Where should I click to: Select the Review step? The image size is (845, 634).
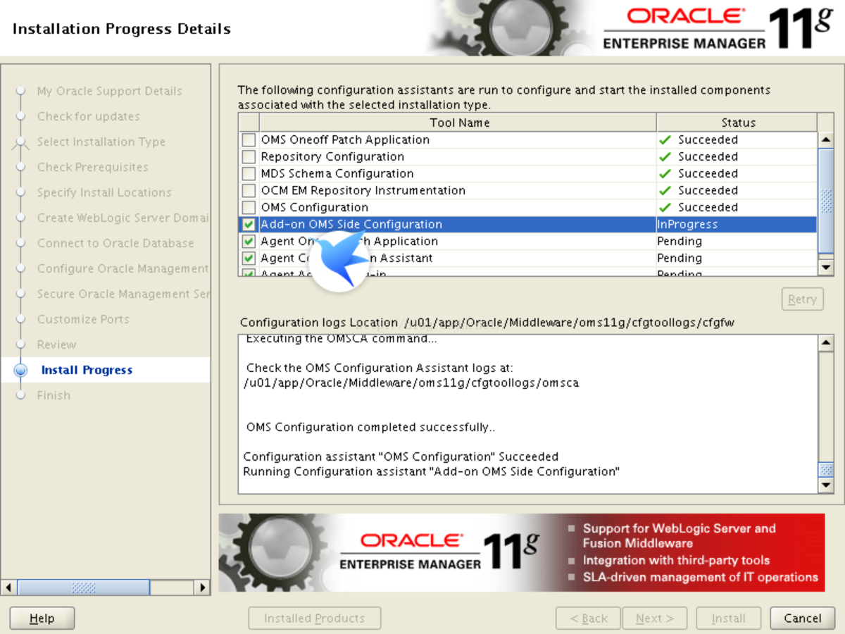point(56,344)
